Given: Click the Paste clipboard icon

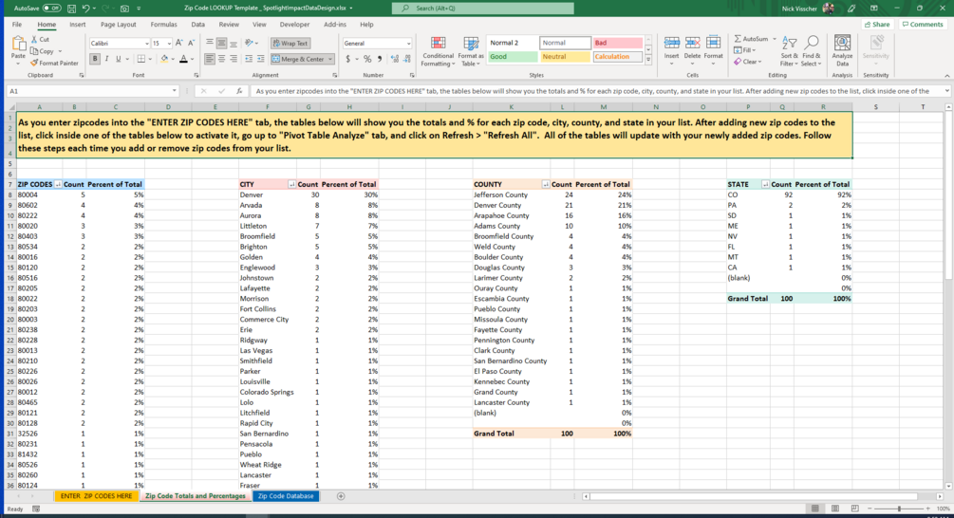Looking at the screenshot, I should (19, 45).
